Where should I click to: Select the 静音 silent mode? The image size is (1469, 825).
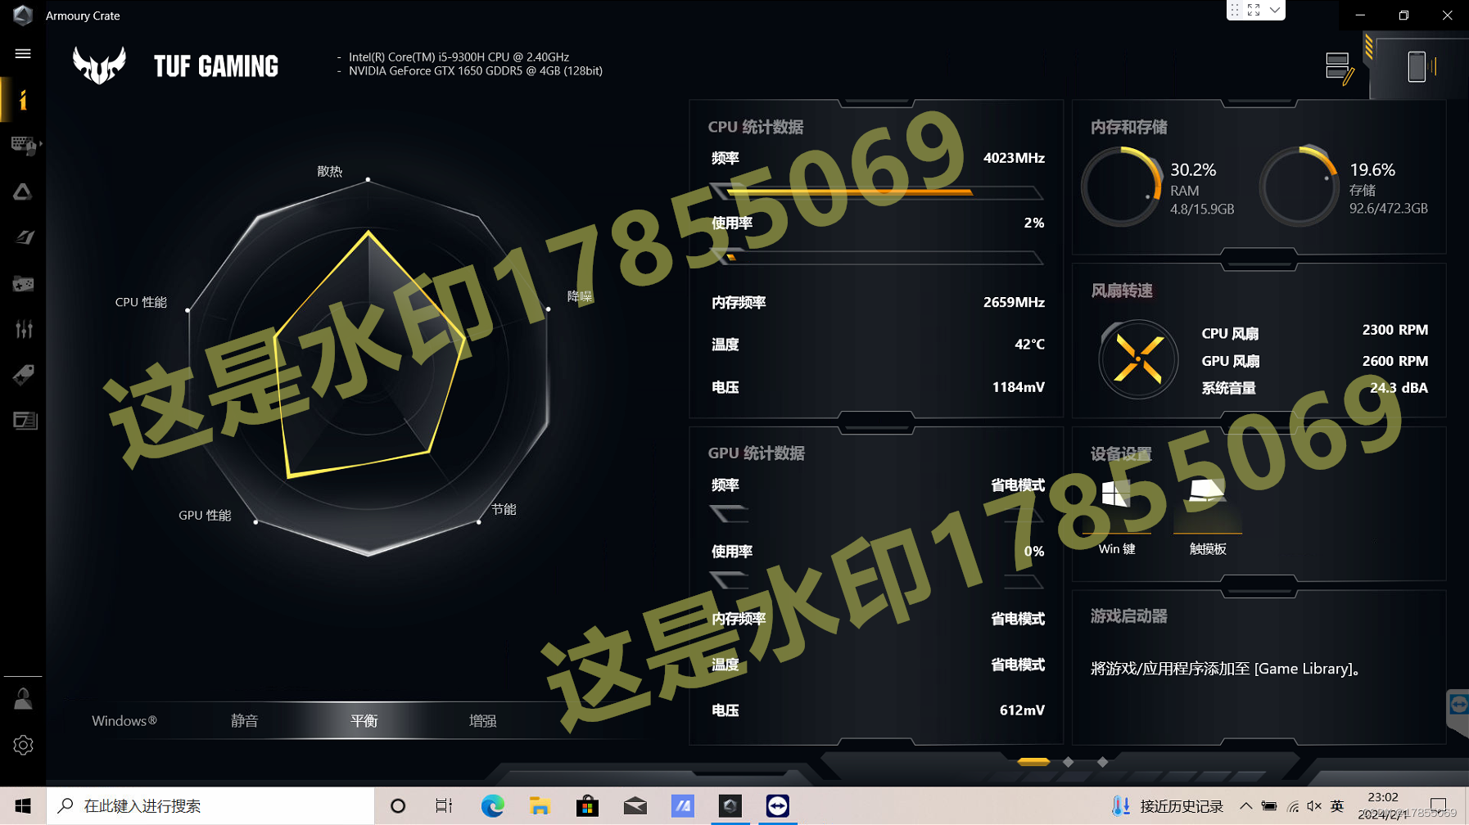(244, 720)
